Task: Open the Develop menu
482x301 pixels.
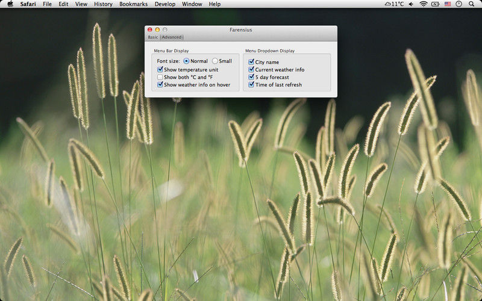Action: click(165, 4)
